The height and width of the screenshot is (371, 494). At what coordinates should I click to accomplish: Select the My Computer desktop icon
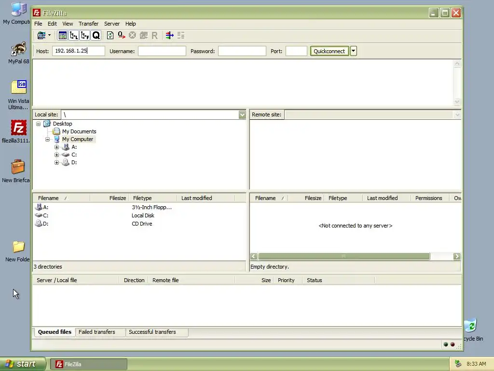(x=17, y=13)
